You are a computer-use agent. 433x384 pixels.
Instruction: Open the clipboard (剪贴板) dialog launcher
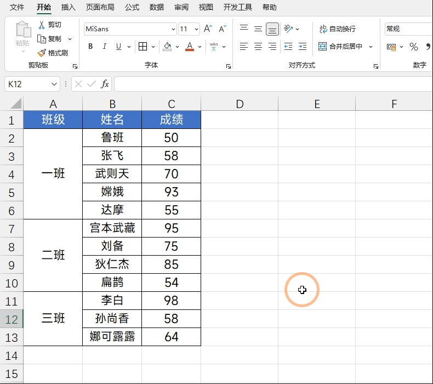[x=75, y=66]
